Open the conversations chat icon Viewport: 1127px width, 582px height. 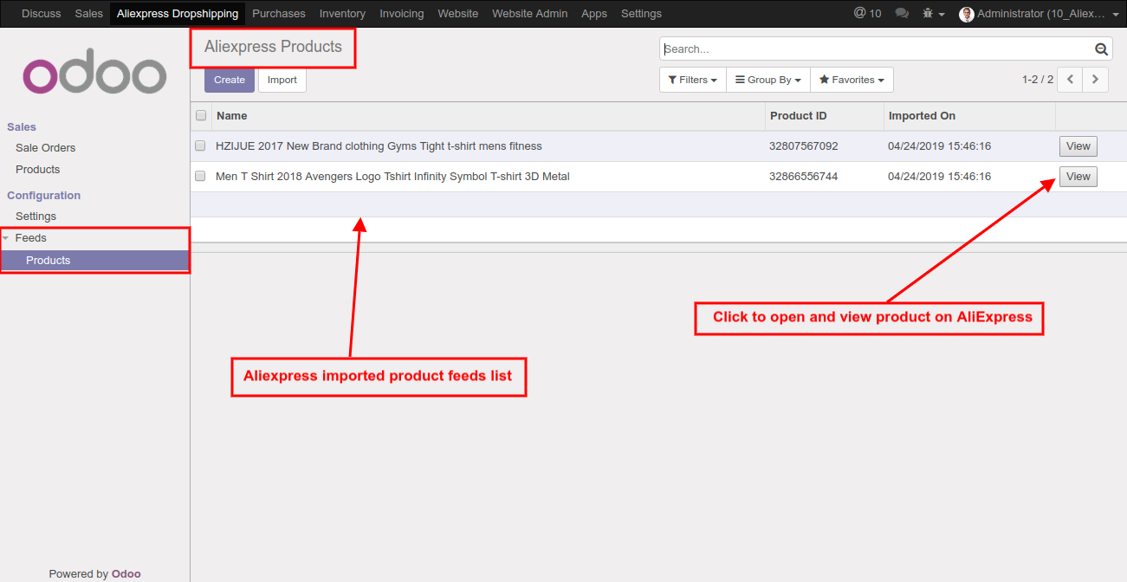pyautogui.click(x=902, y=13)
